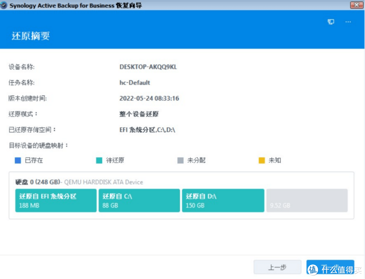Click the 待还原 teal legend square
Viewport: 365px width, 279px height.
click(x=99, y=160)
